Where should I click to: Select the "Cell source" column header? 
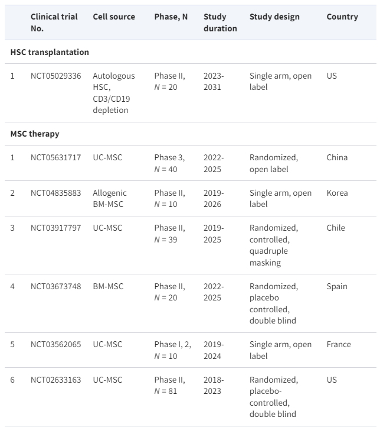click(114, 17)
